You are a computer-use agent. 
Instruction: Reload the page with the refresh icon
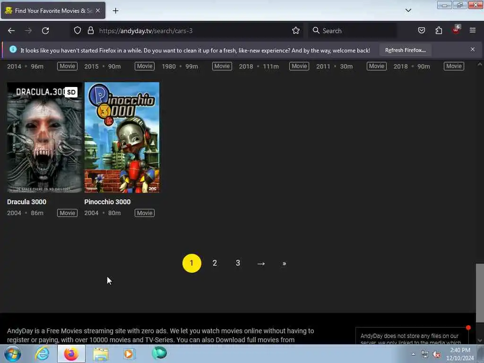coord(45,31)
